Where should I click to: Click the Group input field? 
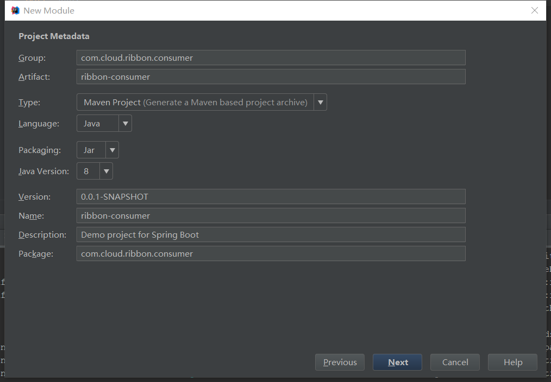click(271, 58)
